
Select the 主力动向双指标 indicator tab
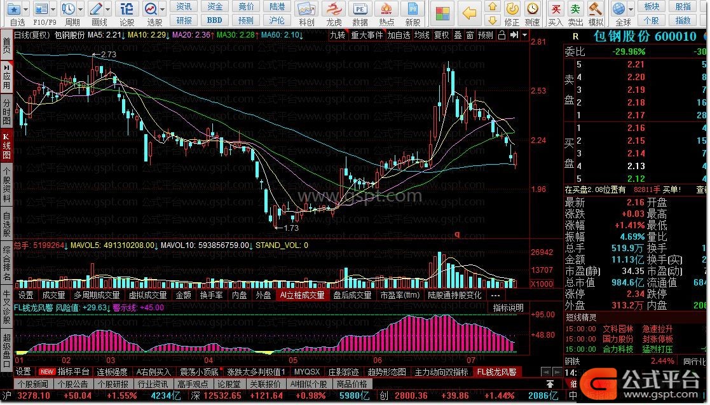pyautogui.click(x=442, y=372)
